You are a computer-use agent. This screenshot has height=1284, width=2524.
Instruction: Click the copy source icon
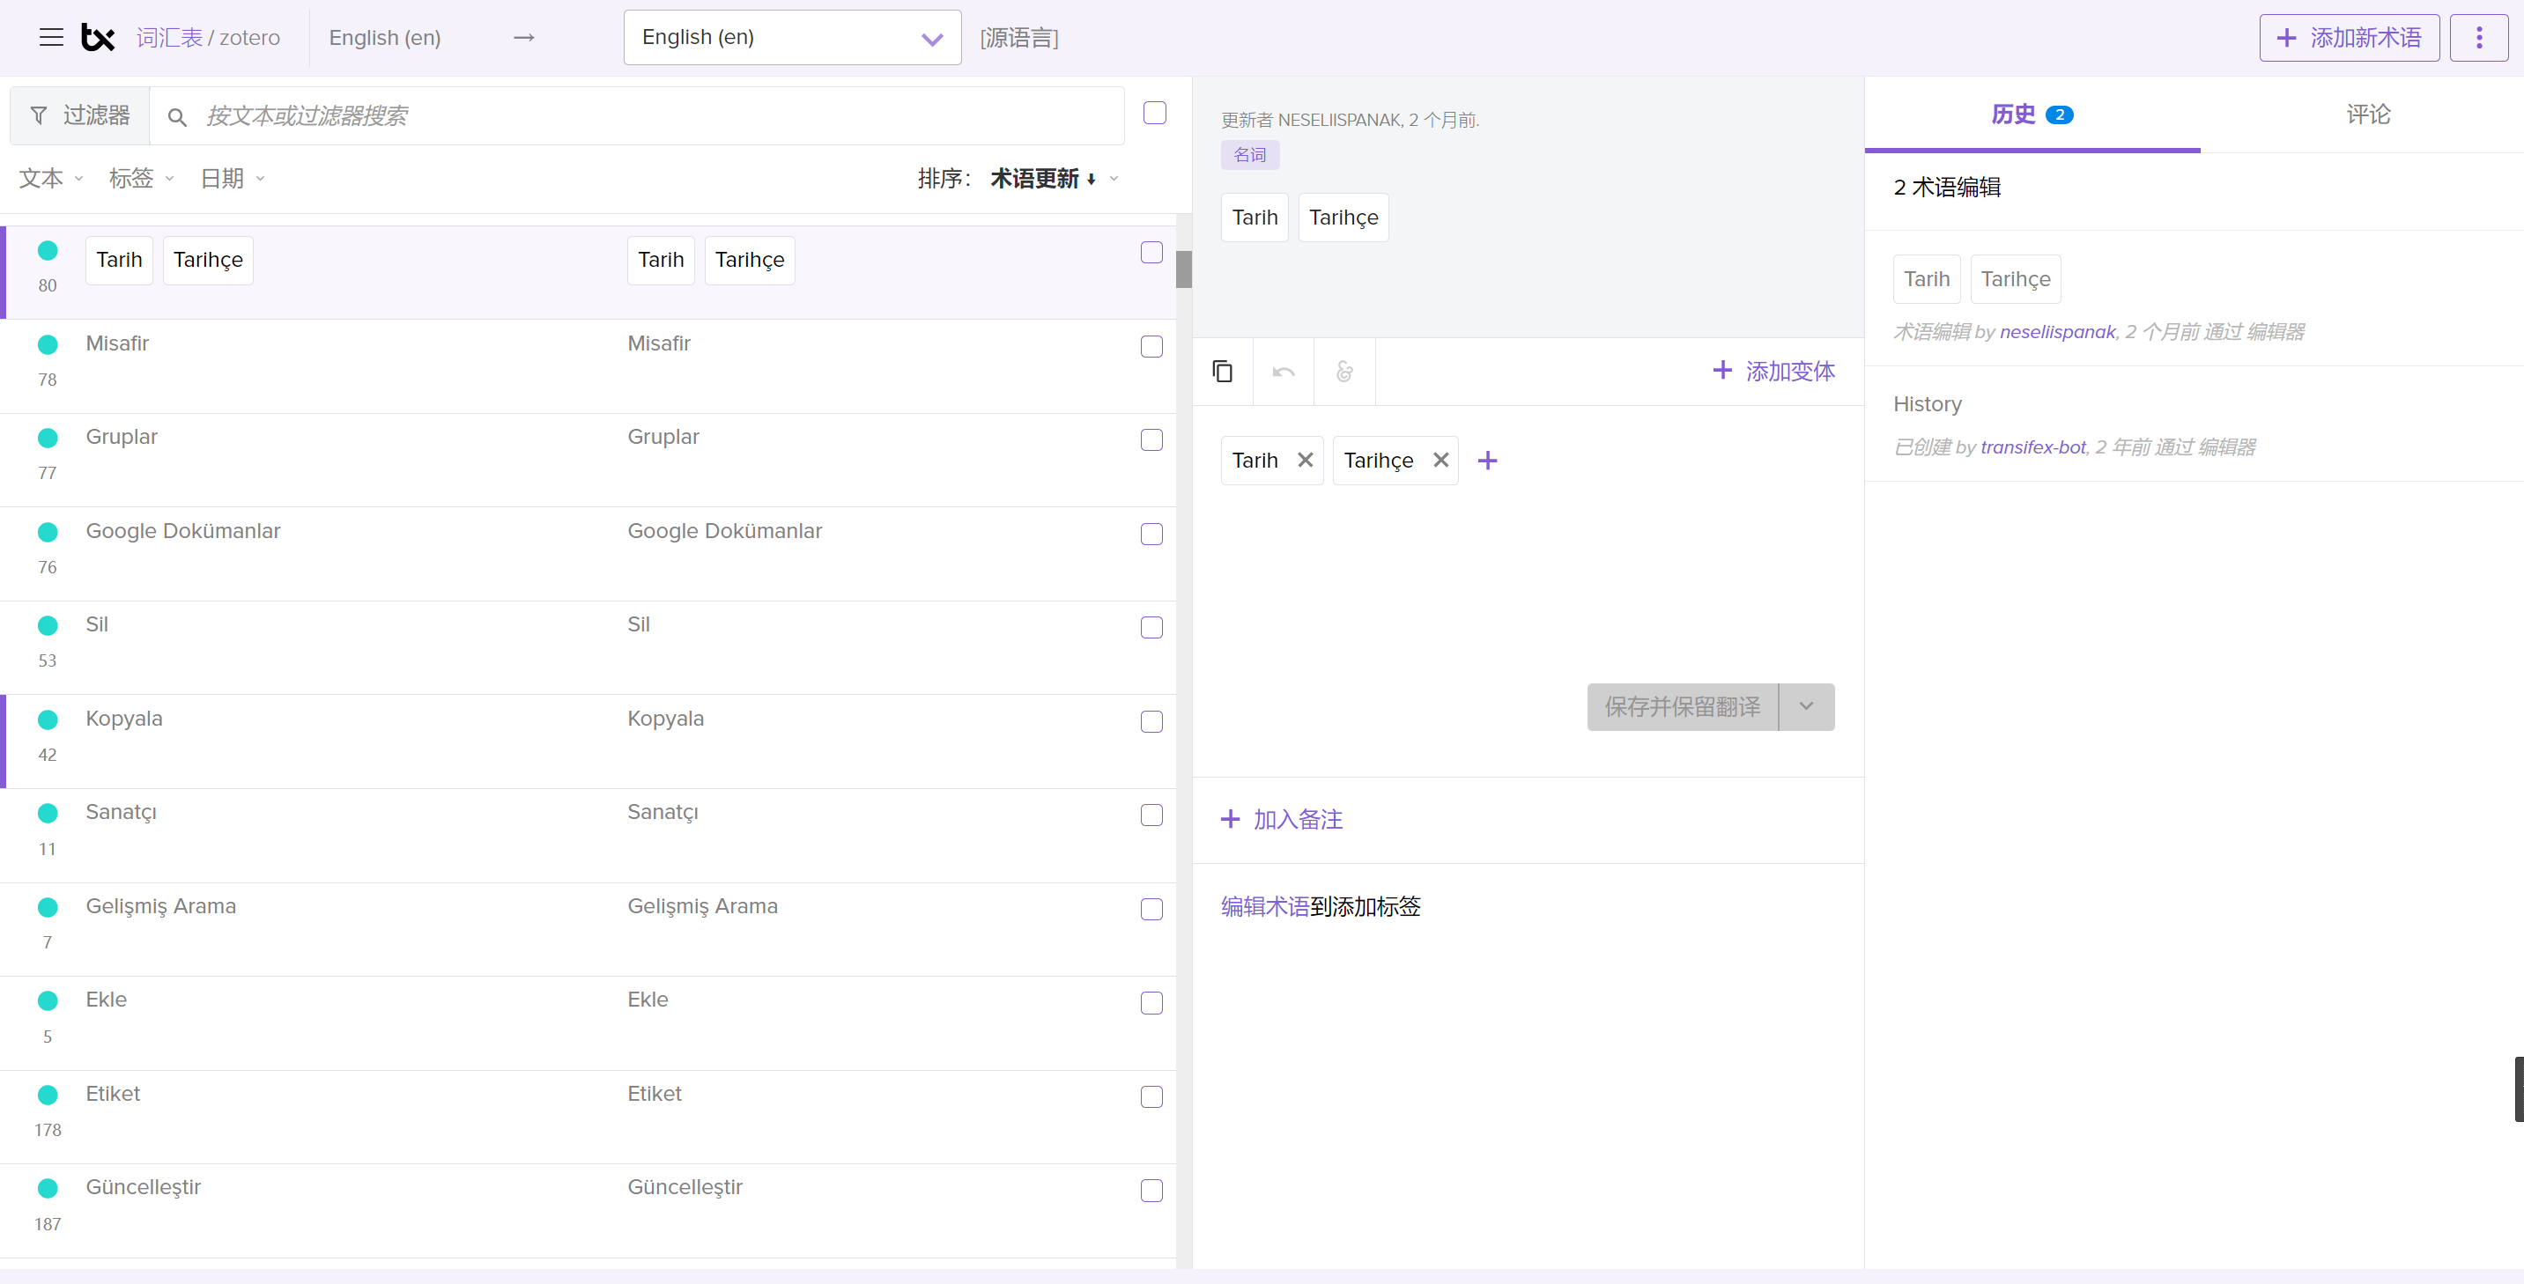[1222, 371]
